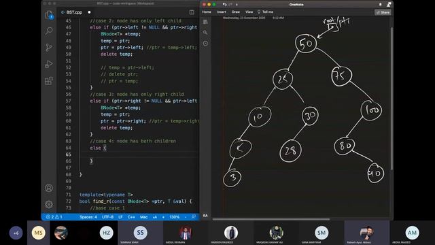Split the VS Code editor right
435x245 pixels.
tap(192, 12)
